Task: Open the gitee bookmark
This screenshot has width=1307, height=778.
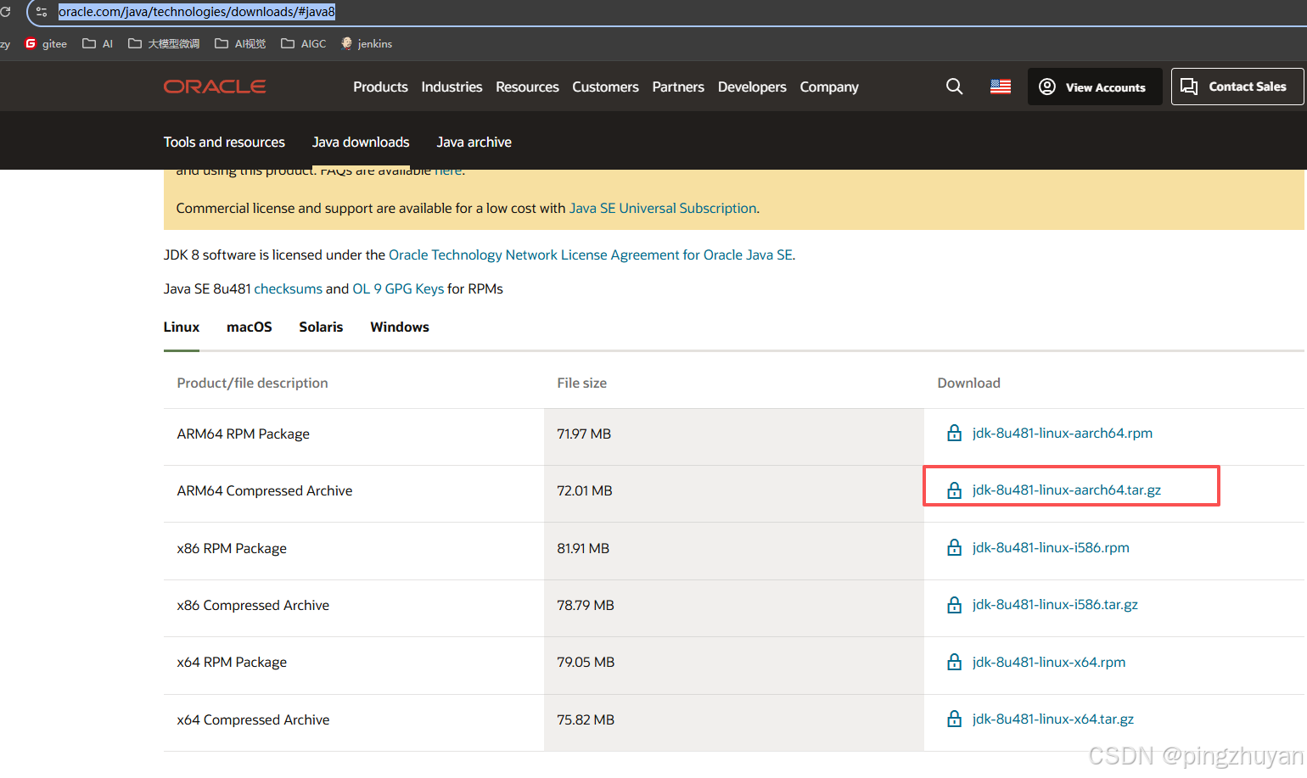Action: [46, 43]
